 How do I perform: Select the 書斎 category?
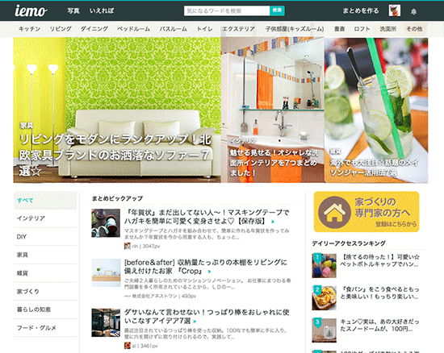pyautogui.click(x=339, y=29)
